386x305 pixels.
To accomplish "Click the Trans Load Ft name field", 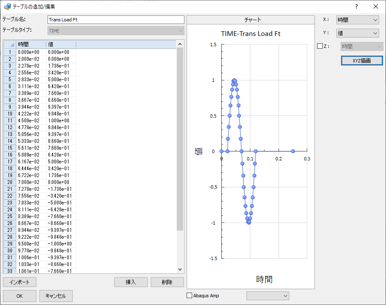I will point(116,20).
